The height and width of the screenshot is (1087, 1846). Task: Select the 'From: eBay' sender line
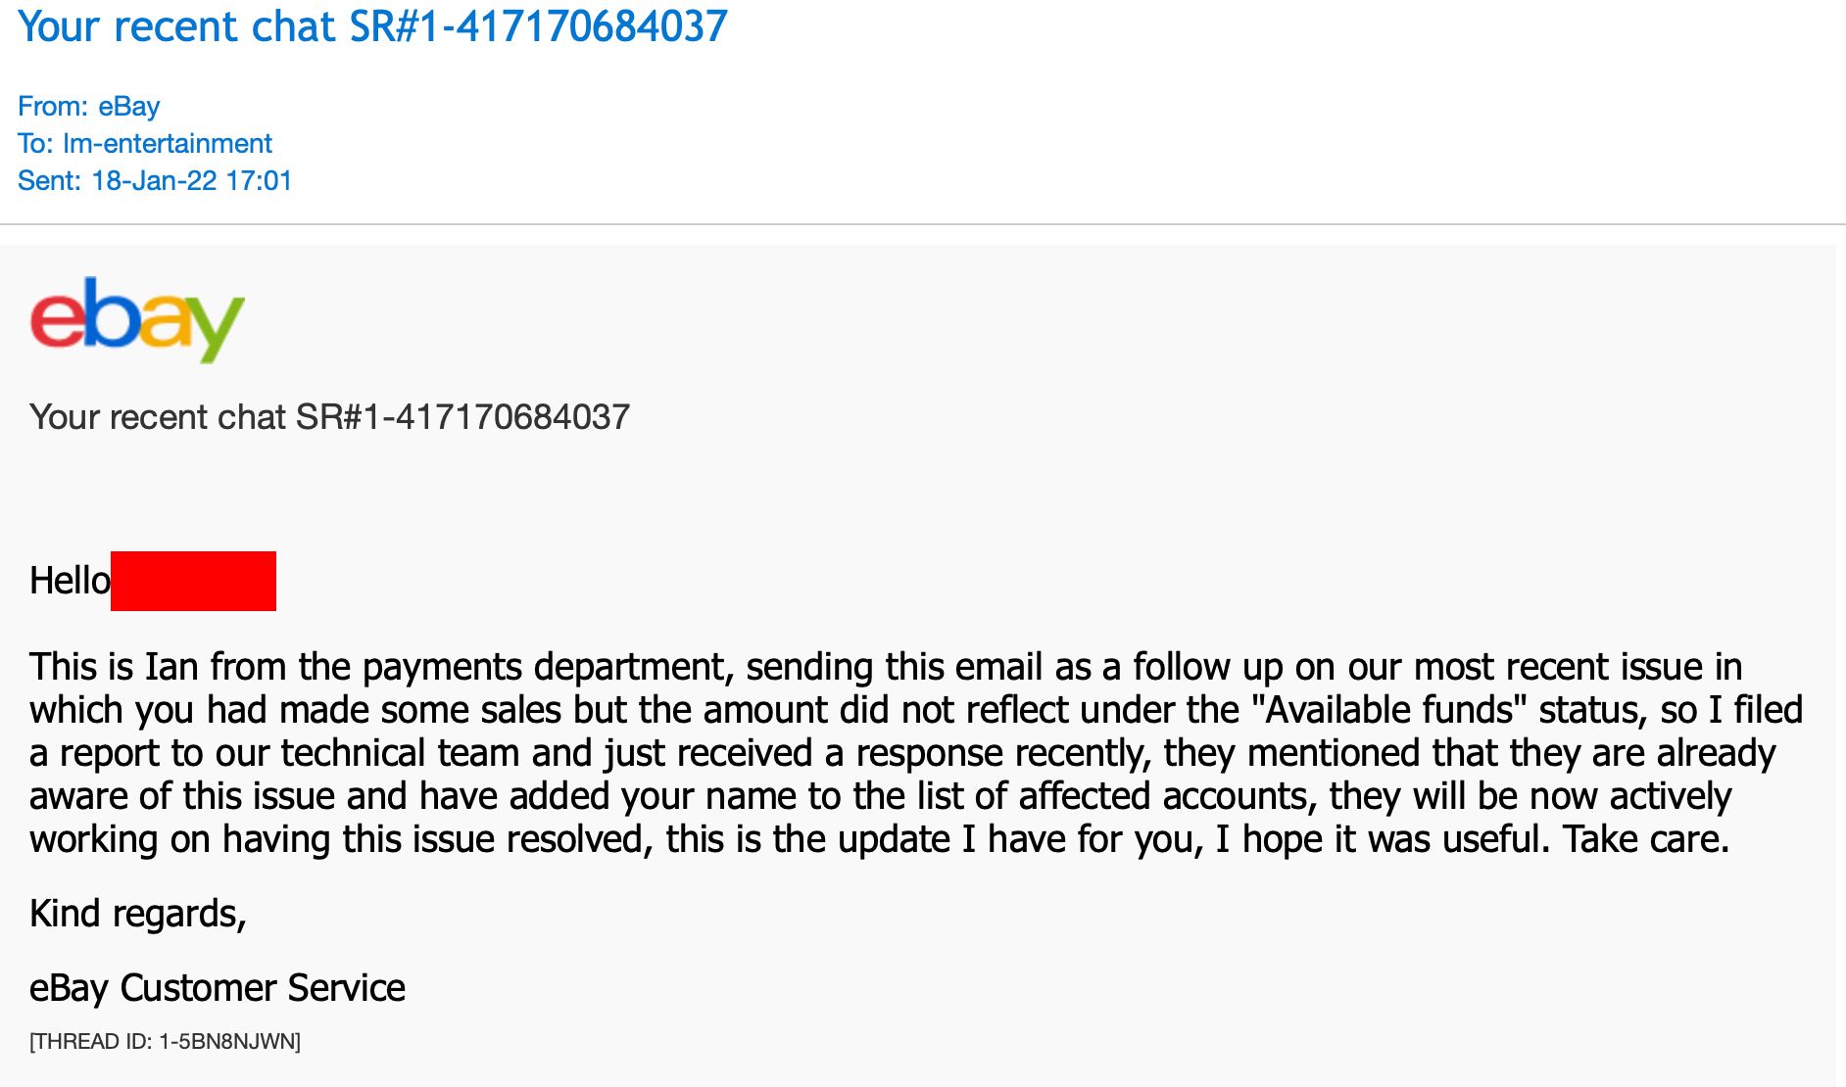coord(88,106)
